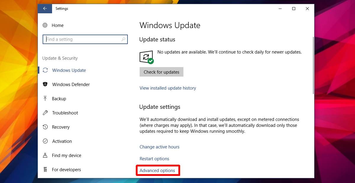Screen dimensions: 355x183
Task: Select Windows Update in the sidebar
Action: [x=69, y=70]
